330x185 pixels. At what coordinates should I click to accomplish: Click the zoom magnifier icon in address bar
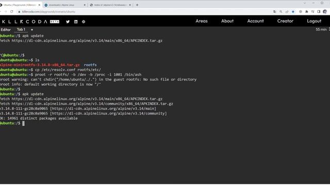click(280, 12)
